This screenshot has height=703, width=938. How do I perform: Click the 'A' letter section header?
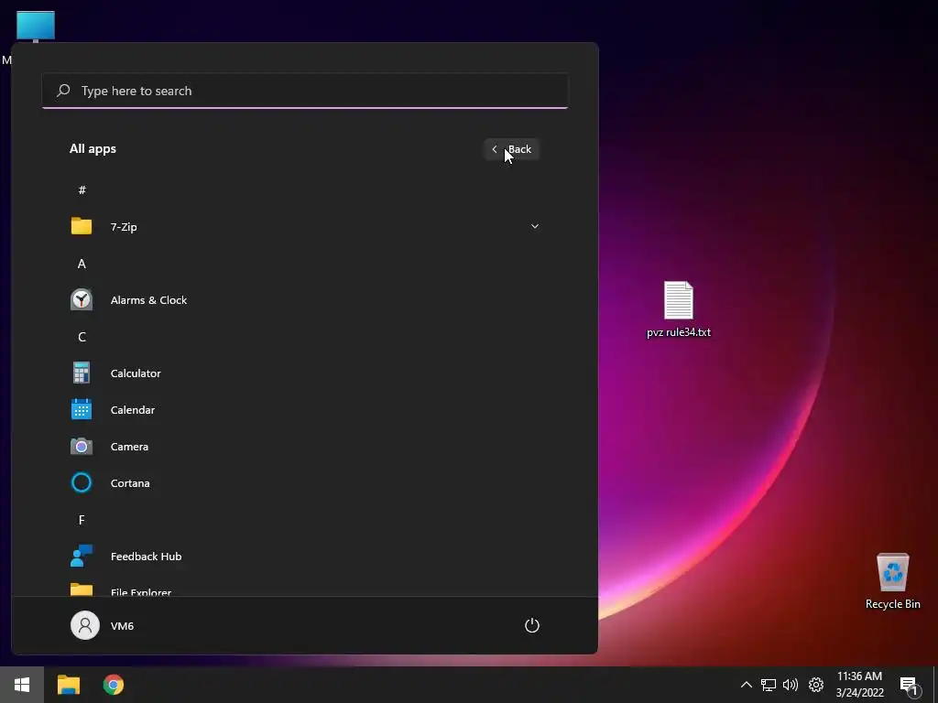click(82, 264)
